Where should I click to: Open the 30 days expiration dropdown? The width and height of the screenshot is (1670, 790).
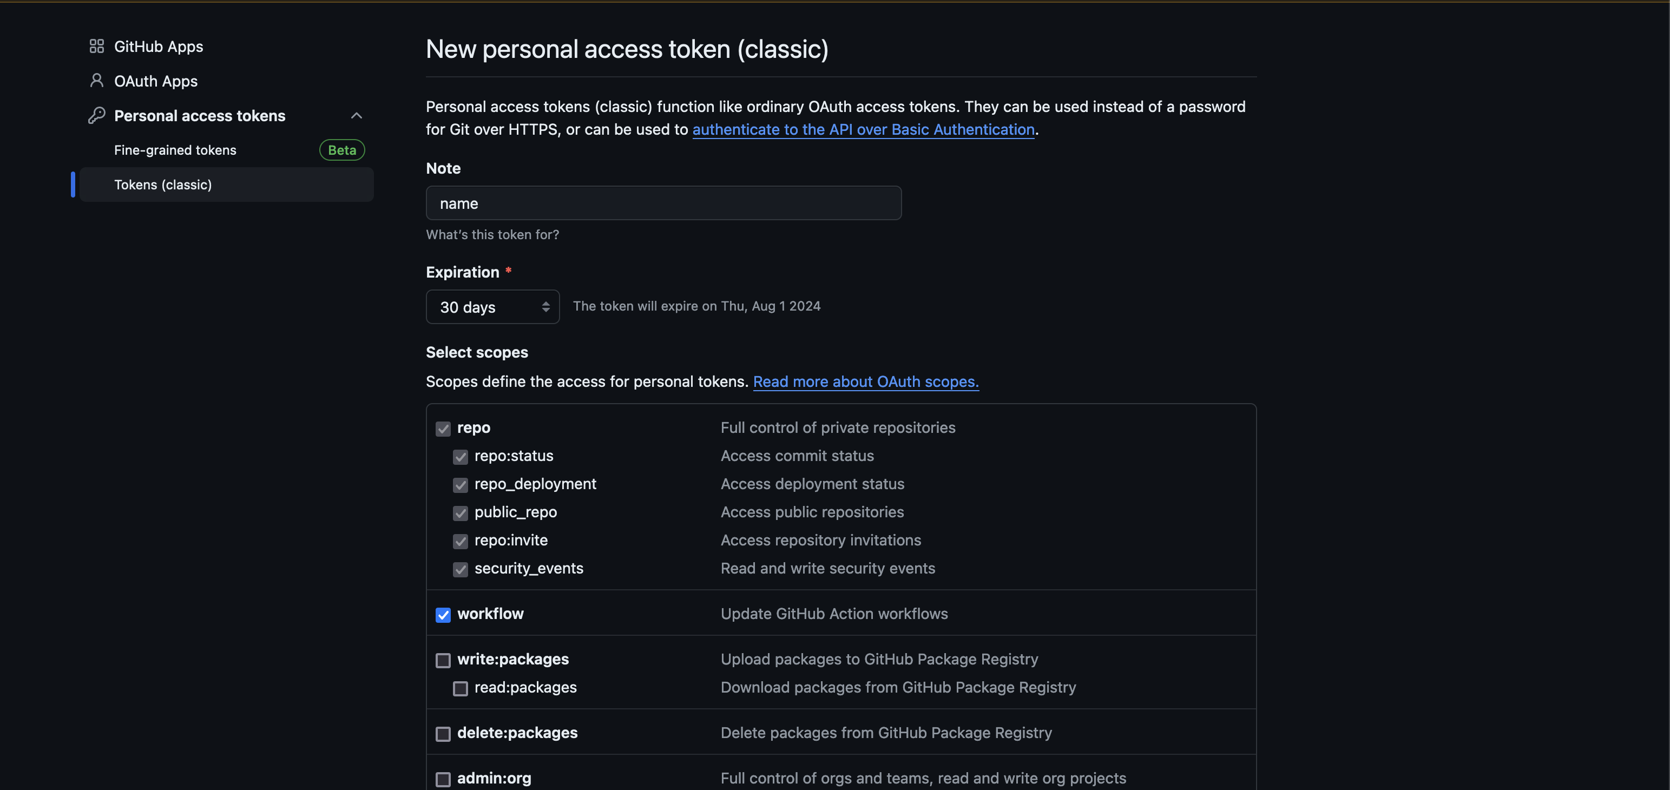point(492,307)
